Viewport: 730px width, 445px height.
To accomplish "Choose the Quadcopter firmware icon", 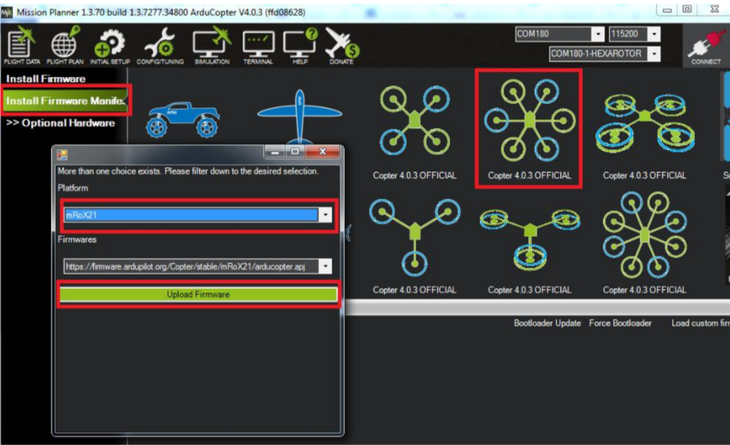I will 414,120.
